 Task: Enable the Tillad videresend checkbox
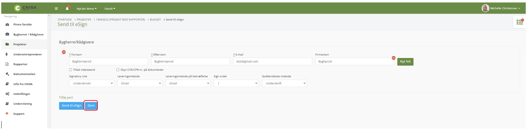[x=71, y=70]
